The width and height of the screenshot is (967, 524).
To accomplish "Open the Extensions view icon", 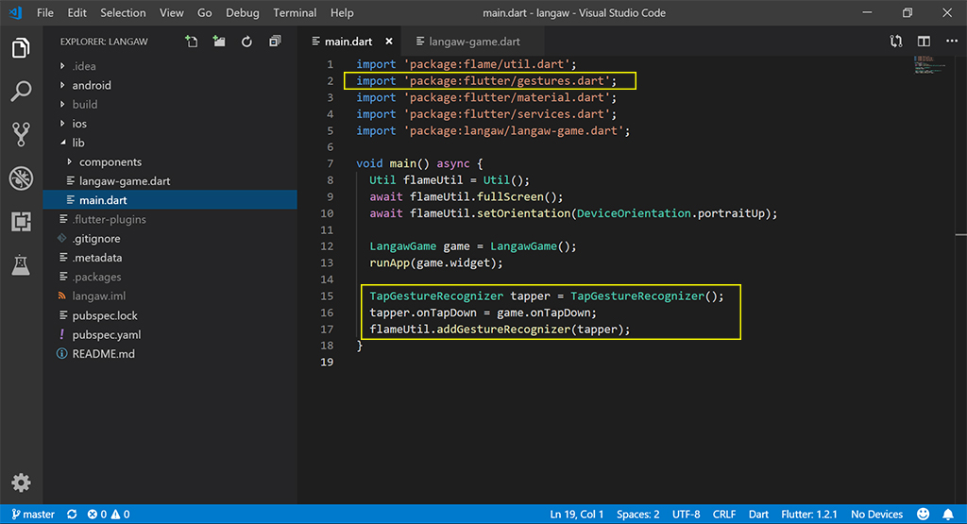I will [21, 221].
